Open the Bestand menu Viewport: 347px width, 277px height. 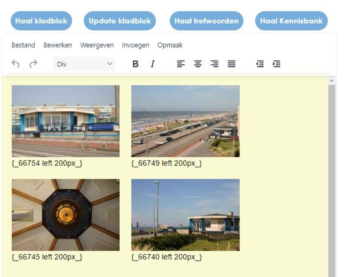pos(23,45)
